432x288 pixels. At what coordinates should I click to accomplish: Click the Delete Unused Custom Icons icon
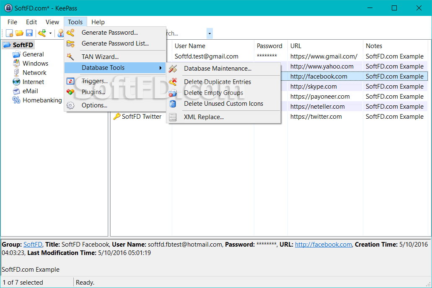(173, 104)
